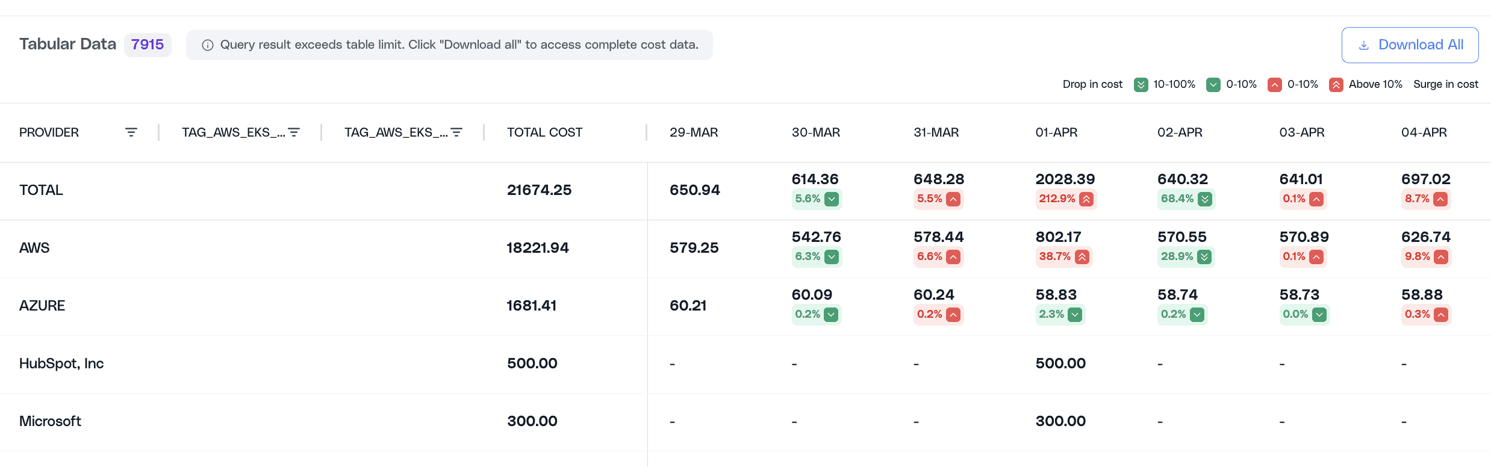Click the 7915 row count badge
The width and height of the screenshot is (1491, 467).
pos(148,45)
